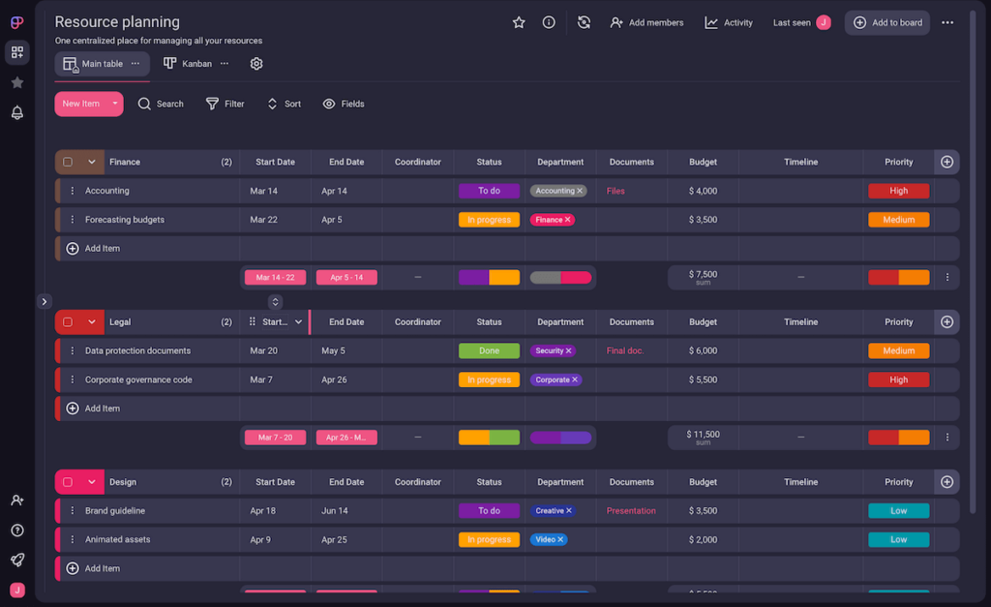The height and width of the screenshot is (607, 991).
Task: Open the Search tool in the toolbar
Action: tap(161, 104)
